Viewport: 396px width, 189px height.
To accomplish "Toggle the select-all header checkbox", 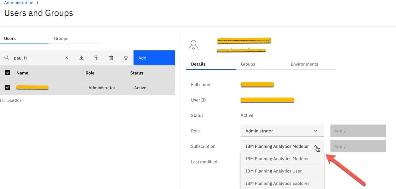I will [x=8, y=73].
